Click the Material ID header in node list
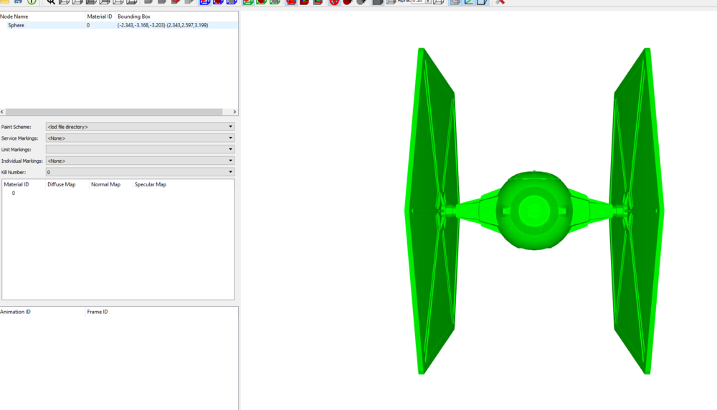 (100, 16)
